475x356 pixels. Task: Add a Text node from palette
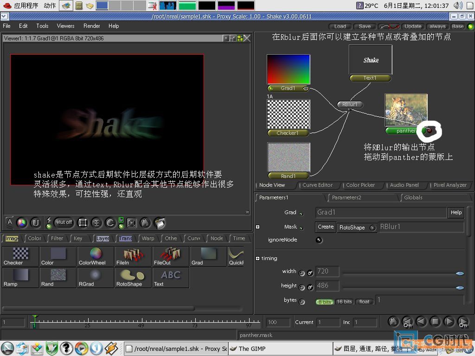point(171,278)
